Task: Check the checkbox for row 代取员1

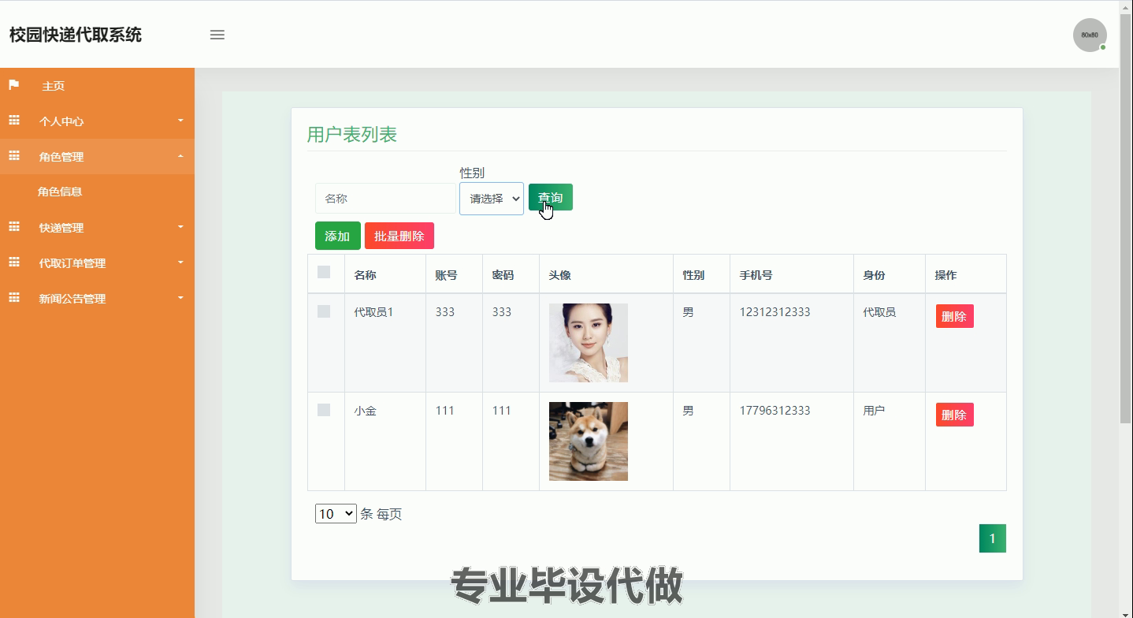Action: tap(324, 311)
